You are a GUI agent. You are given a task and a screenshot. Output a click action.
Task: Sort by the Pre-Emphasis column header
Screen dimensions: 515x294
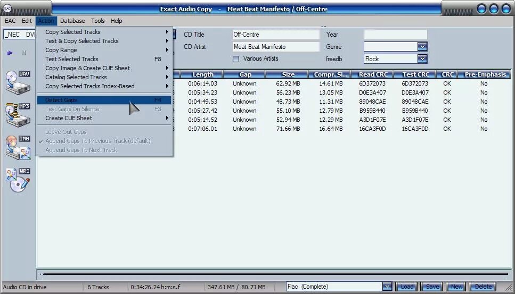tap(485, 74)
